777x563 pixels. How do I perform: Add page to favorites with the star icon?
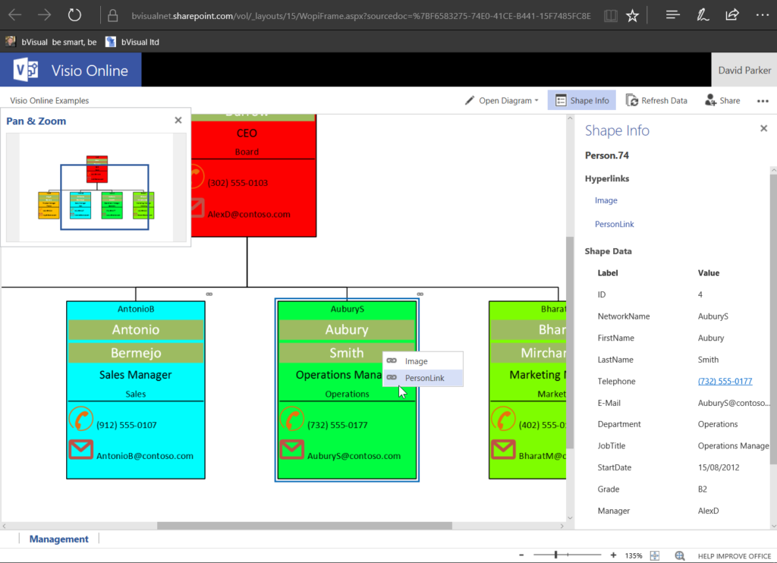(x=632, y=14)
